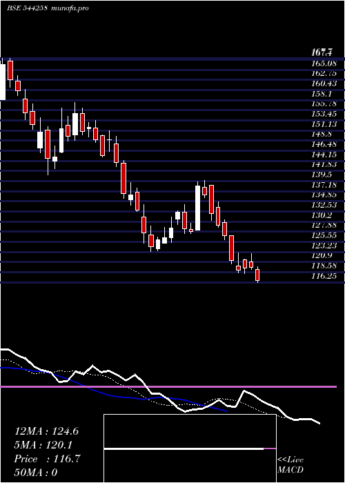Image resolution: width=345 pixels, height=483 pixels.
Task: Click the tall white candle near 137
Action: tap(197, 208)
